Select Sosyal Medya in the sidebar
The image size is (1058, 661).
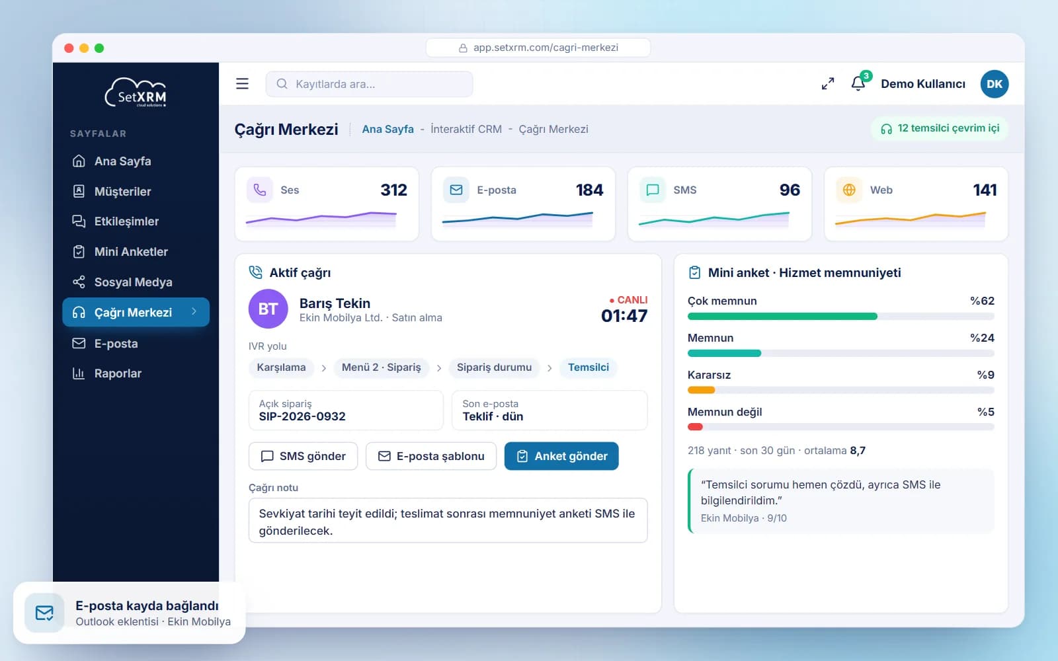click(136, 282)
